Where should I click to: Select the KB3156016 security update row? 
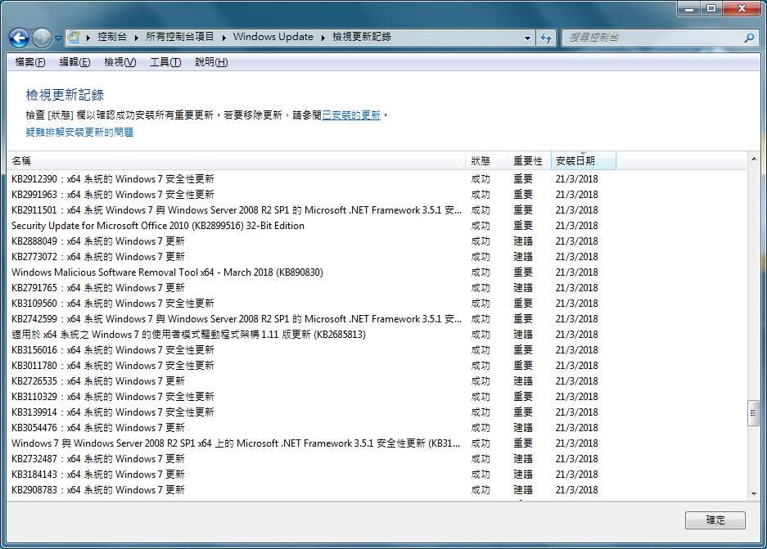377,350
